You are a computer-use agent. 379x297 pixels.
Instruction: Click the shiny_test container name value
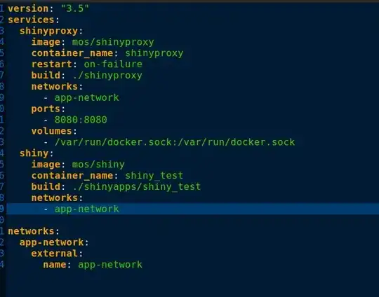[154, 176]
